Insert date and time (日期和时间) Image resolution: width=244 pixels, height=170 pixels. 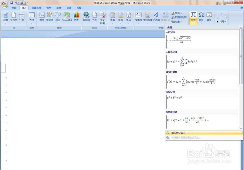click(179, 17)
